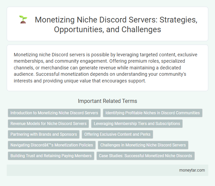Image resolution: width=215 pixels, height=186 pixels.
Task: Click the 'Important Related Terms' heading
Action: click(107, 101)
